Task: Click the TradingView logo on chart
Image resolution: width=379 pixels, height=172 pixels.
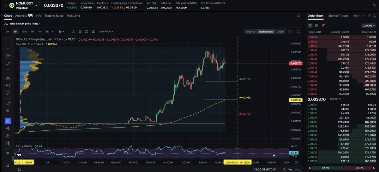Action: coord(19,155)
